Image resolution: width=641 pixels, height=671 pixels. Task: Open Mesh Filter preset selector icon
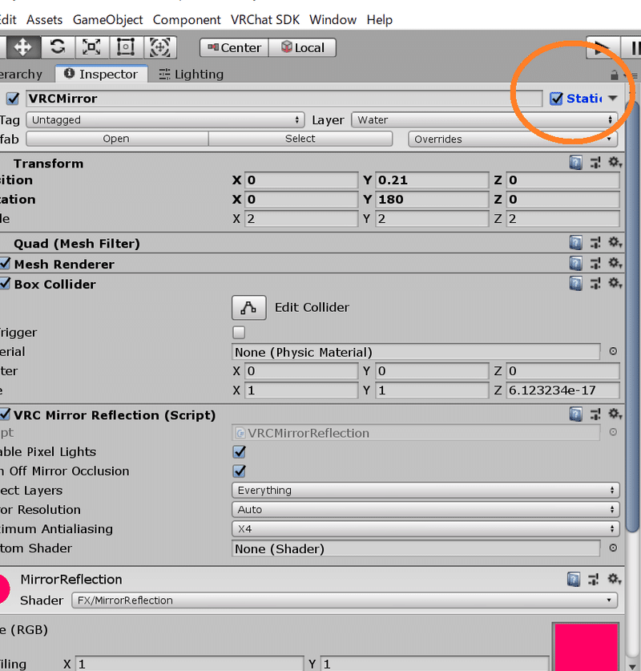click(595, 243)
